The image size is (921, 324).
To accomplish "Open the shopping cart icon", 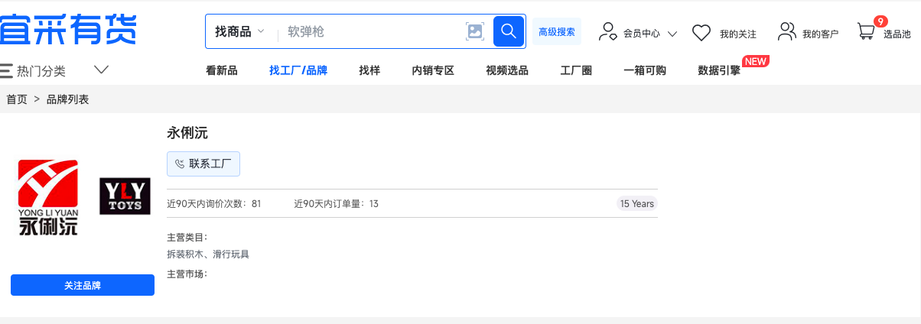I will (x=865, y=32).
